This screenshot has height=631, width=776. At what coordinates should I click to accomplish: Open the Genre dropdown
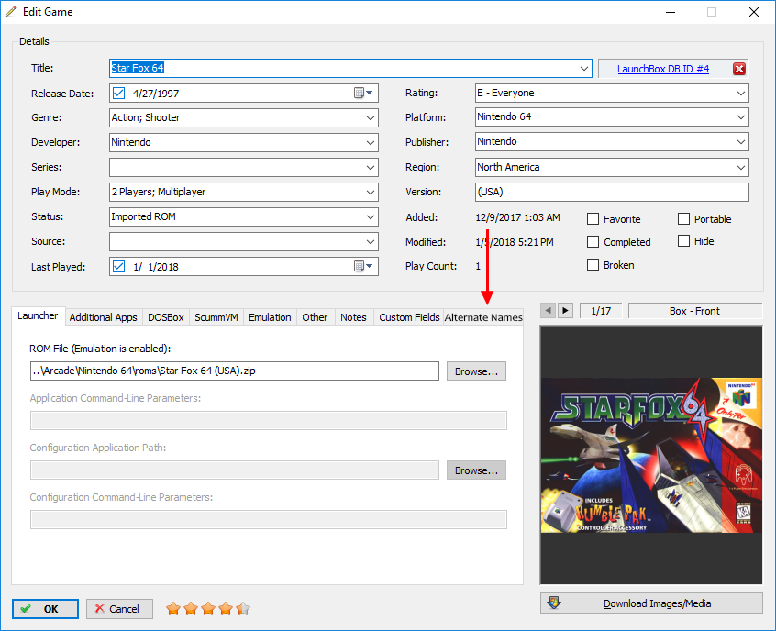point(371,117)
